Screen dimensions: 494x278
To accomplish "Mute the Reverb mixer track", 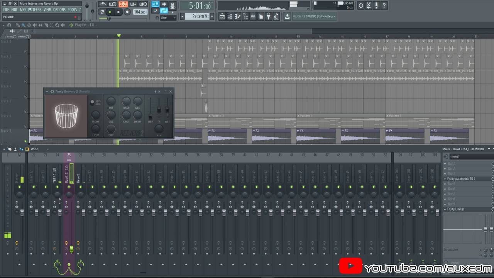I will pos(81,187).
